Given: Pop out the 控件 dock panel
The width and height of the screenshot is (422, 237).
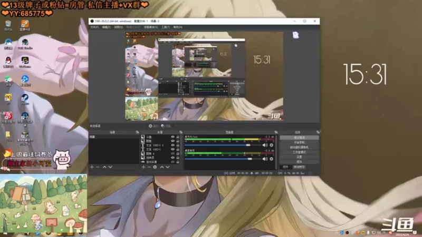Looking at the screenshot, I should click(318, 132).
